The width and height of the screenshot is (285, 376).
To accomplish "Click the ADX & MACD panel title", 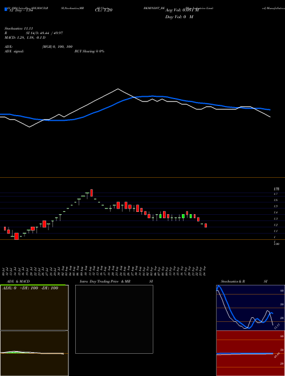I will pyautogui.click(x=18, y=281).
